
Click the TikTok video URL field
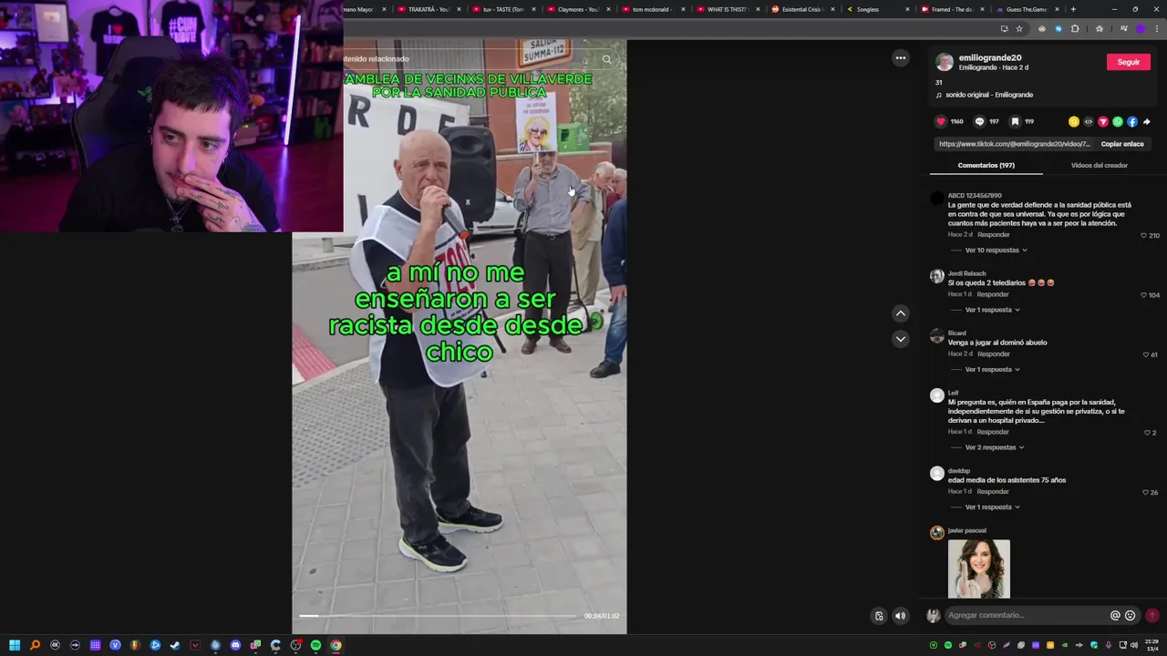tap(1014, 144)
